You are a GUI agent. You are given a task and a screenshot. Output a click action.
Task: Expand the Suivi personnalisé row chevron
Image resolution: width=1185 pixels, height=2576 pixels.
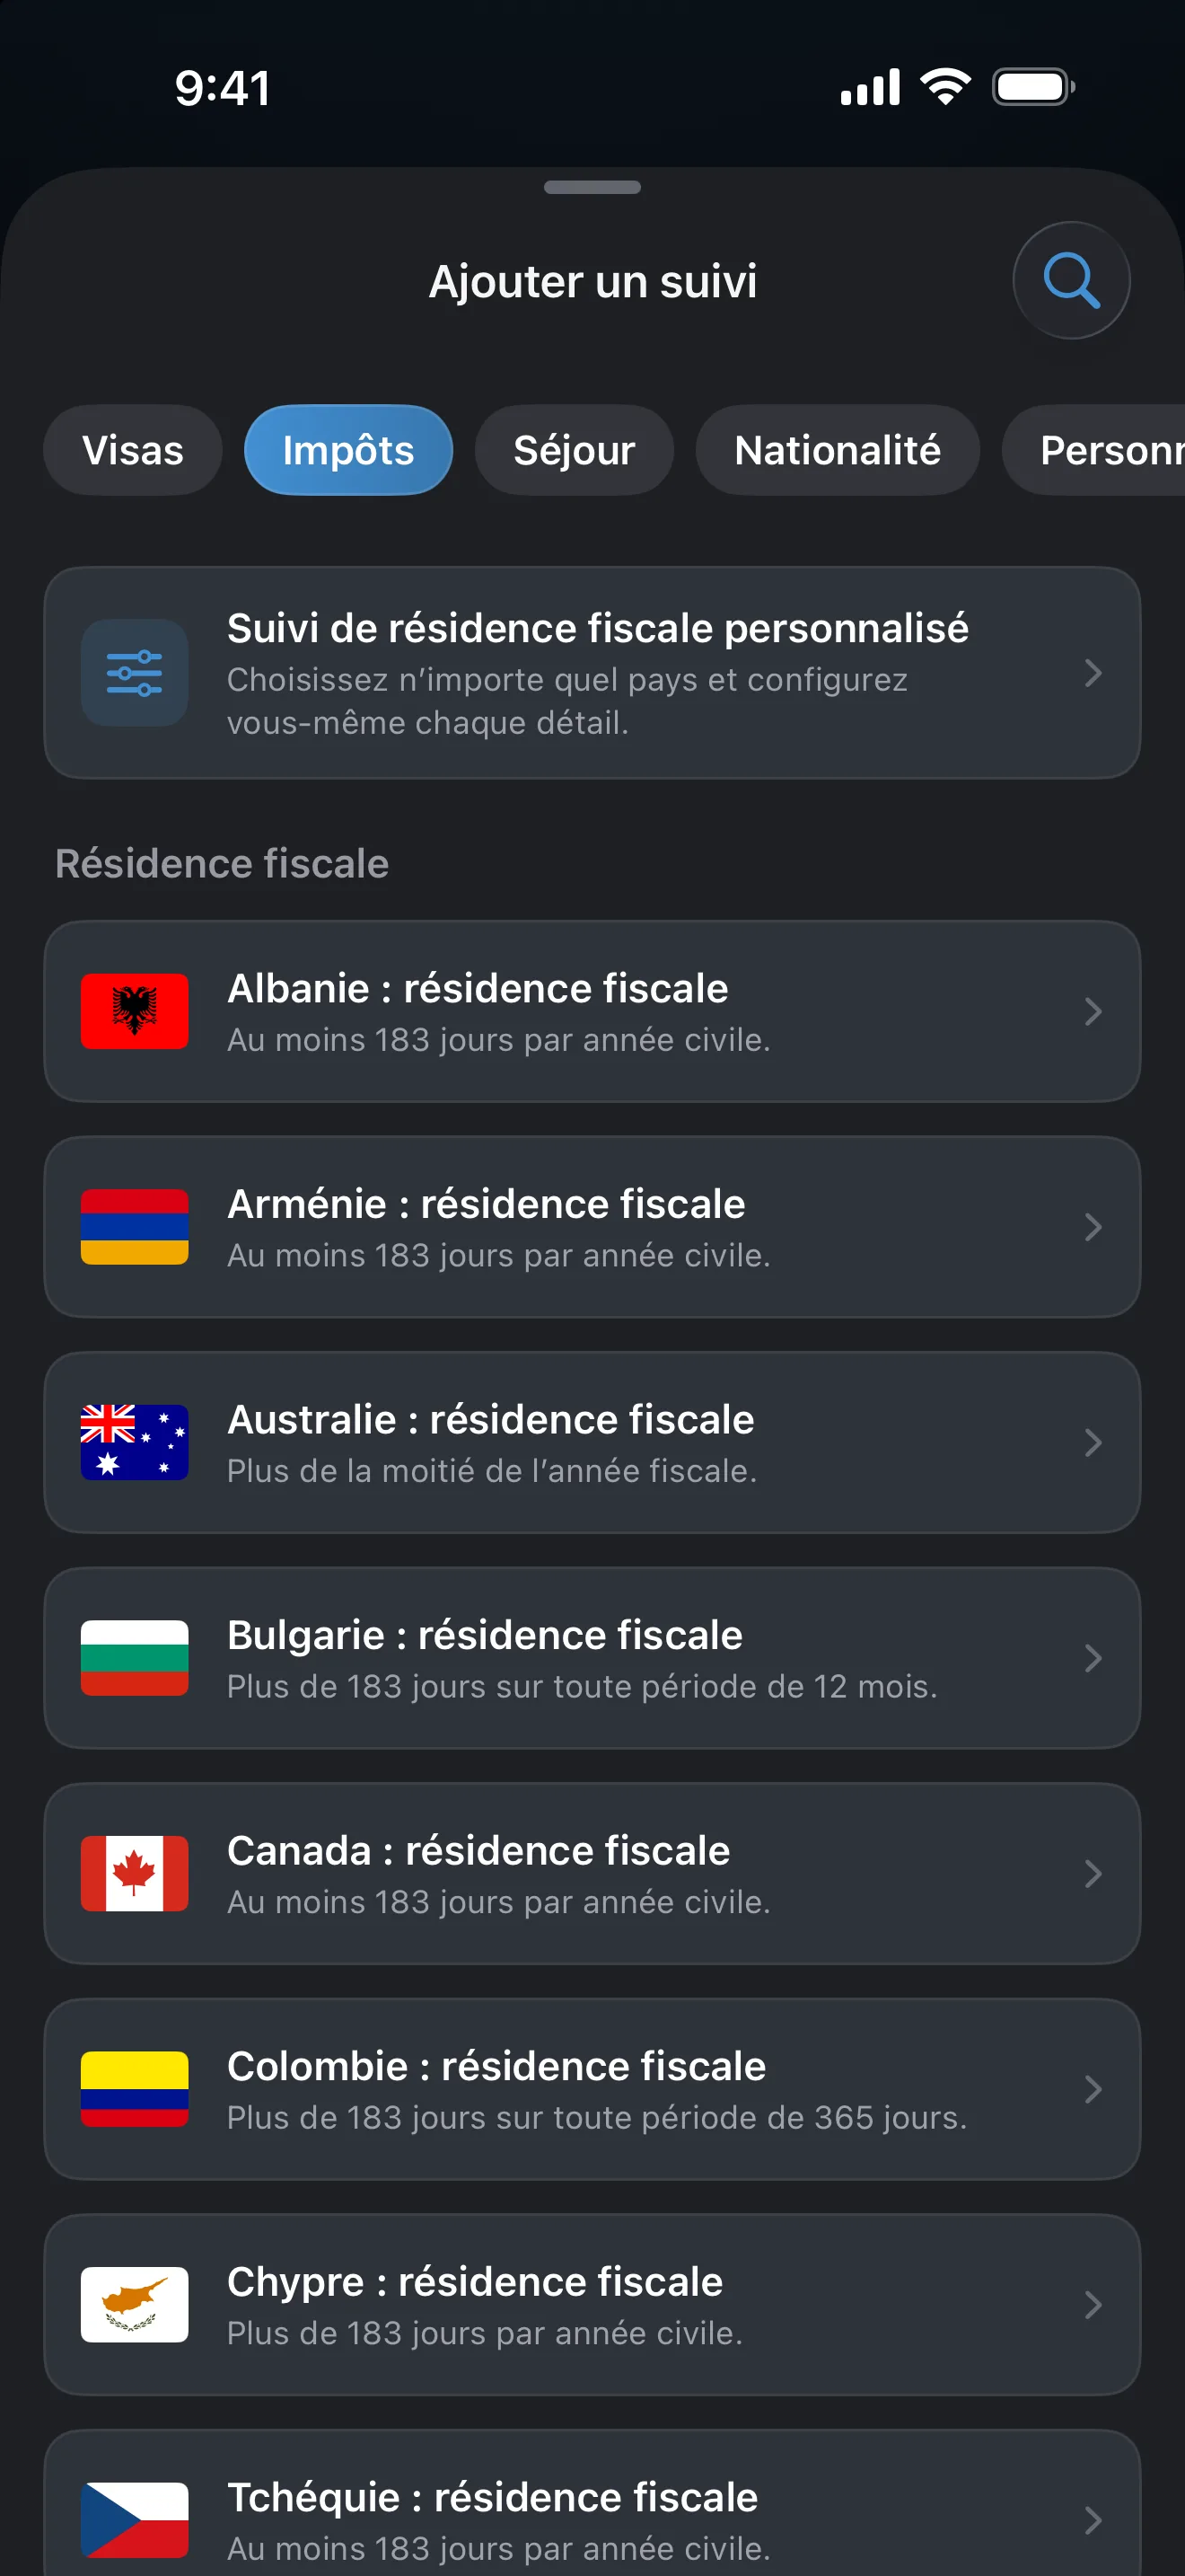1093,673
